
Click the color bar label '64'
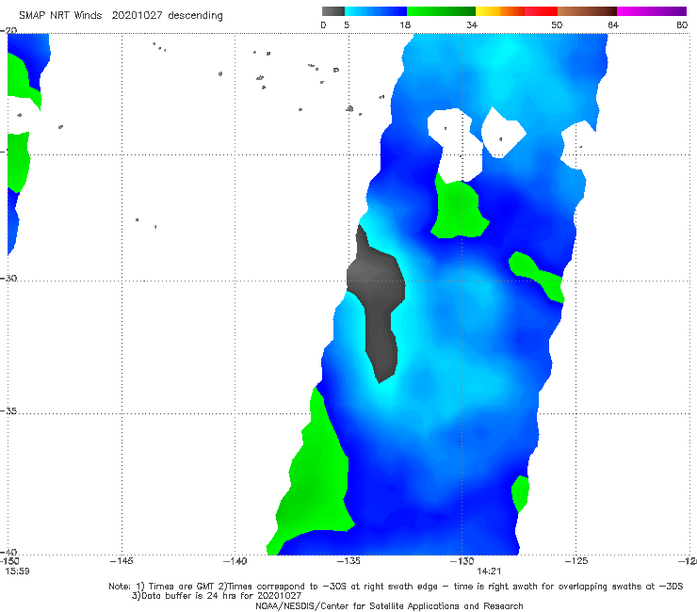613,24
